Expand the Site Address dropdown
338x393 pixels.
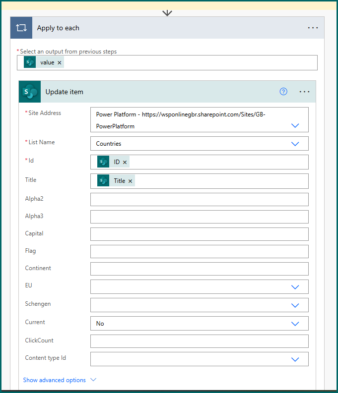coord(295,125)
